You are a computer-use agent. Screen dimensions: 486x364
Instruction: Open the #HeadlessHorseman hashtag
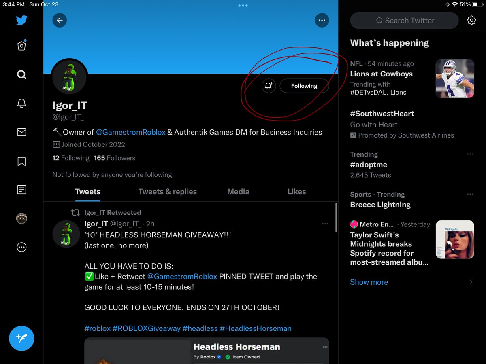click(x=256, y=328)
